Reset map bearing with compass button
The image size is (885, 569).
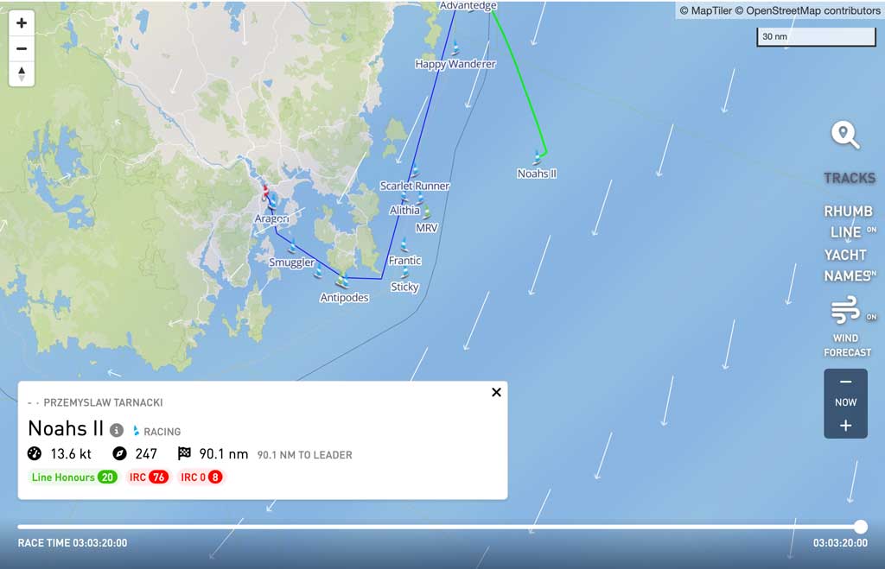[22, 74]
